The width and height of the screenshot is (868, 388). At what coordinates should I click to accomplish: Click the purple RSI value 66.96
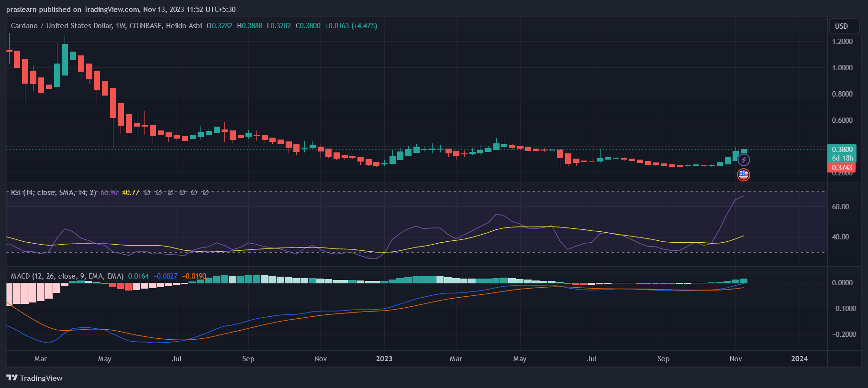109,193
